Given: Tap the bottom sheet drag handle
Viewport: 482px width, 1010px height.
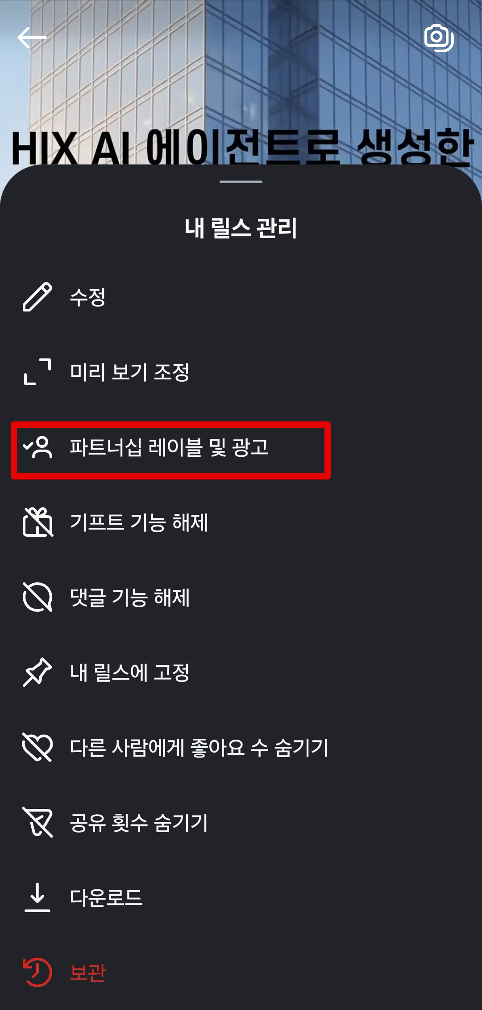Looking at the screenshot, I should (241, 182).
